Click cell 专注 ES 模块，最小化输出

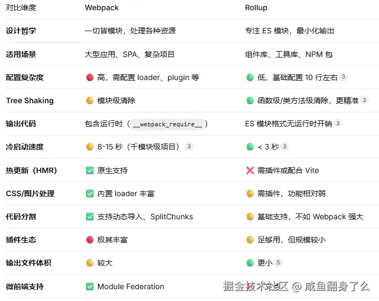290,31
